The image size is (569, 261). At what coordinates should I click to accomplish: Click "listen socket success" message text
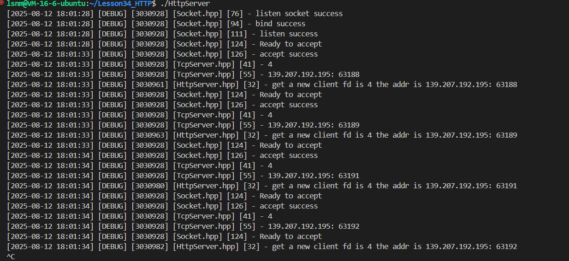click(299, 14)
